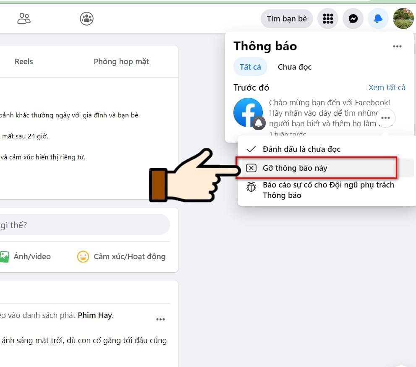The image size is (416, 367).
Task: Open the Phim Hay playlist link
Action: pyautogui.click(x=95, y=315)
